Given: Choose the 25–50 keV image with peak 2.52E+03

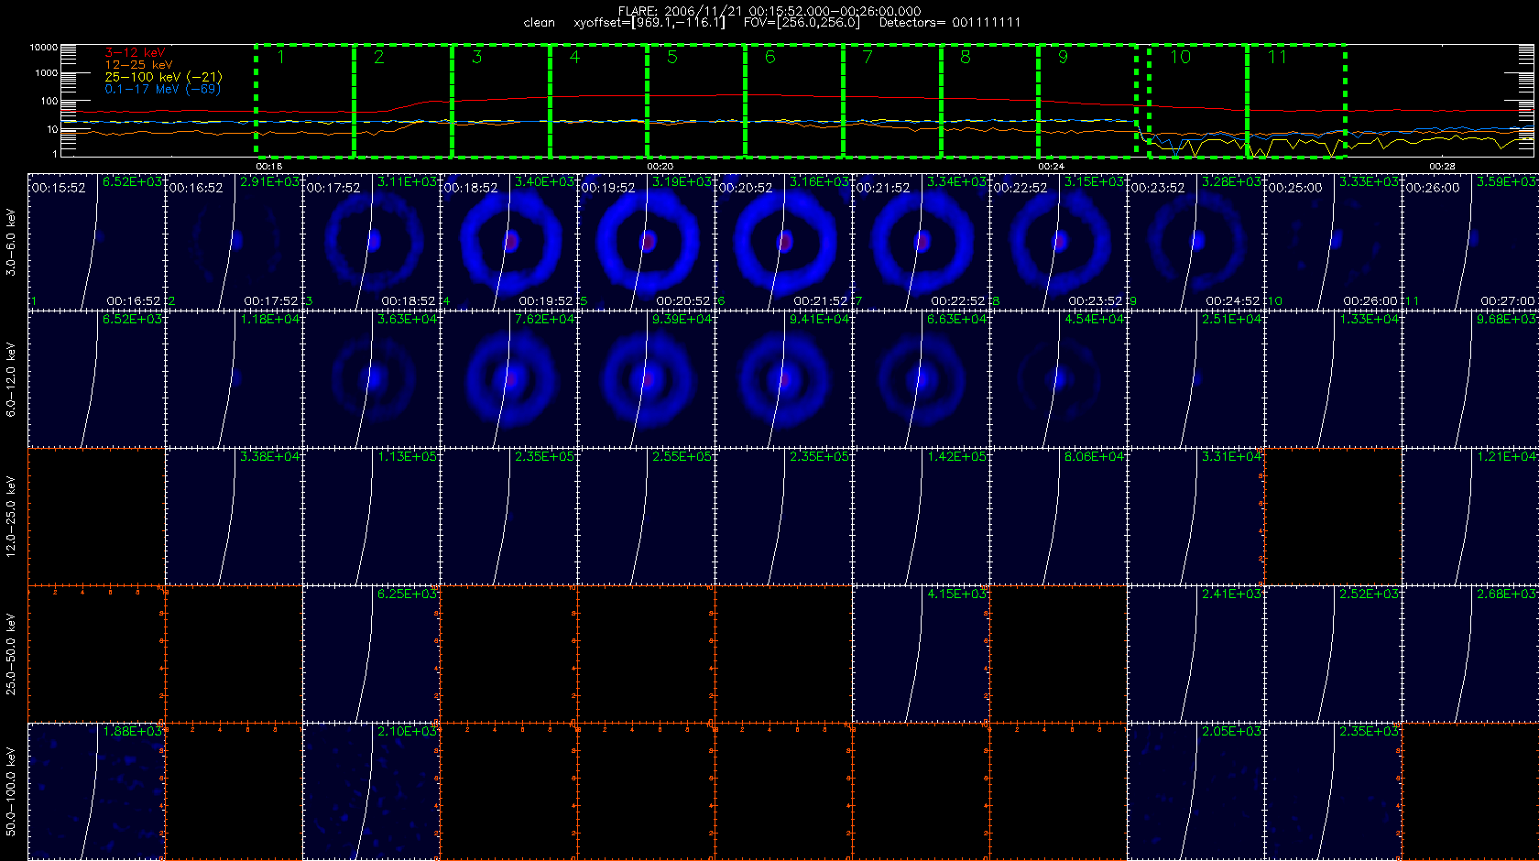Looking at the screenshot, I should click(x=1333, y=654).
